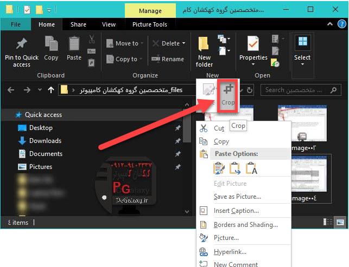Open the File tab

pyautogui.click(x=16, y=24)
